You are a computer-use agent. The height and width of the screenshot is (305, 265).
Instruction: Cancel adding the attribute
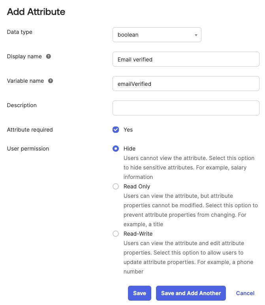click(x=245, y=293)
